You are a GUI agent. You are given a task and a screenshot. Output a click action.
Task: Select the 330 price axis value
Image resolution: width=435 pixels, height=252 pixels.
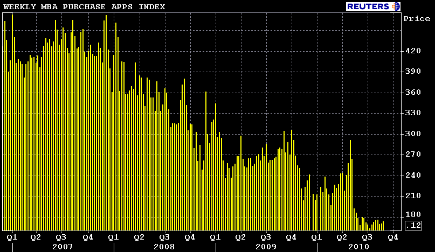(x=412, y=113)
